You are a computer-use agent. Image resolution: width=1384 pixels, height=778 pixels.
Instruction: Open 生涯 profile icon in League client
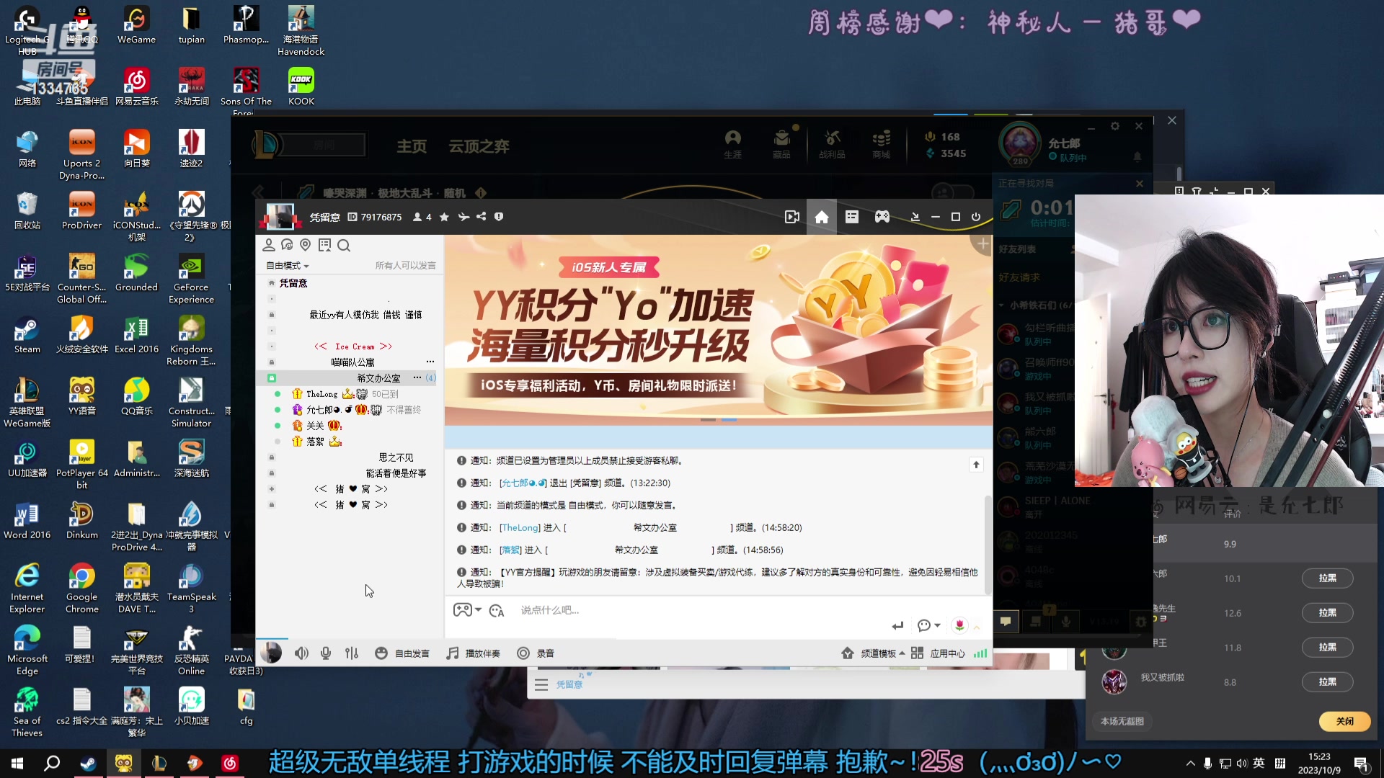pos(732,143)
